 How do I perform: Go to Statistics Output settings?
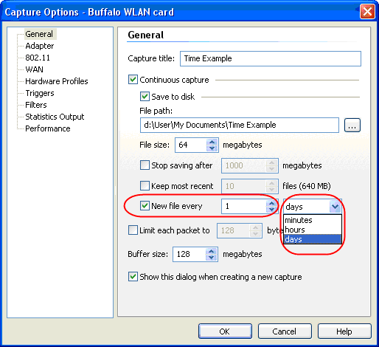coord(55,117)
